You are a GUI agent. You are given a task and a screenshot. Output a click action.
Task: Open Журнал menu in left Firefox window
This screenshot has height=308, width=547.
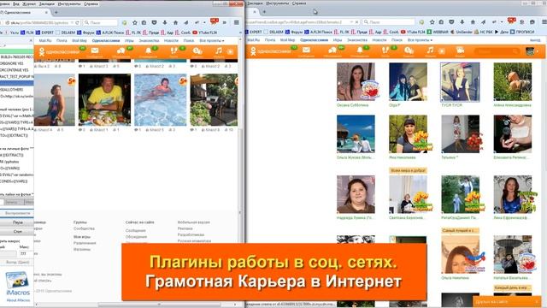pyautogui.click(x=28, y=3)
